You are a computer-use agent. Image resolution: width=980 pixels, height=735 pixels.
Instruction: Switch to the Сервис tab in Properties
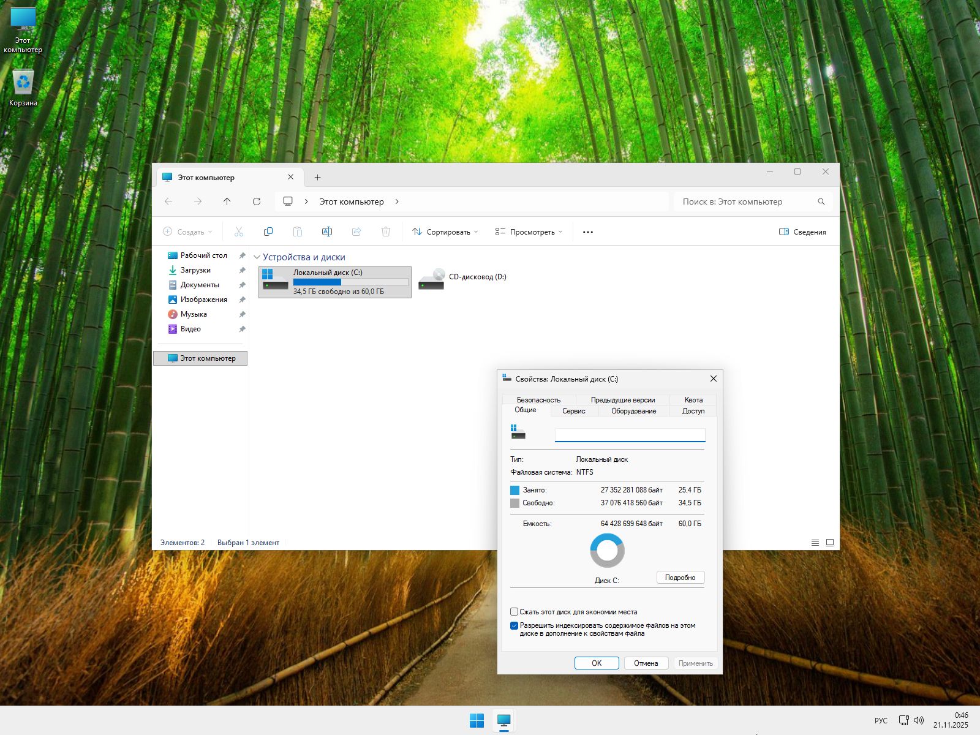click(x=573, y=411)
